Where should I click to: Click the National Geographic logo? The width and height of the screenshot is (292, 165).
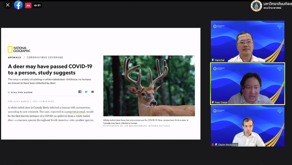pos(19,49)
